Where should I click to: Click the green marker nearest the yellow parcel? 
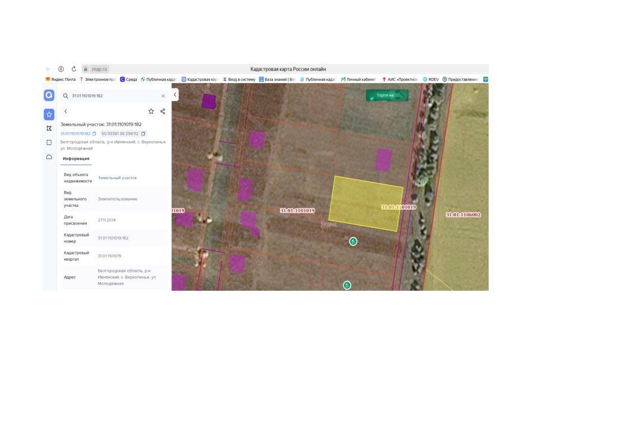coord(353,241)
